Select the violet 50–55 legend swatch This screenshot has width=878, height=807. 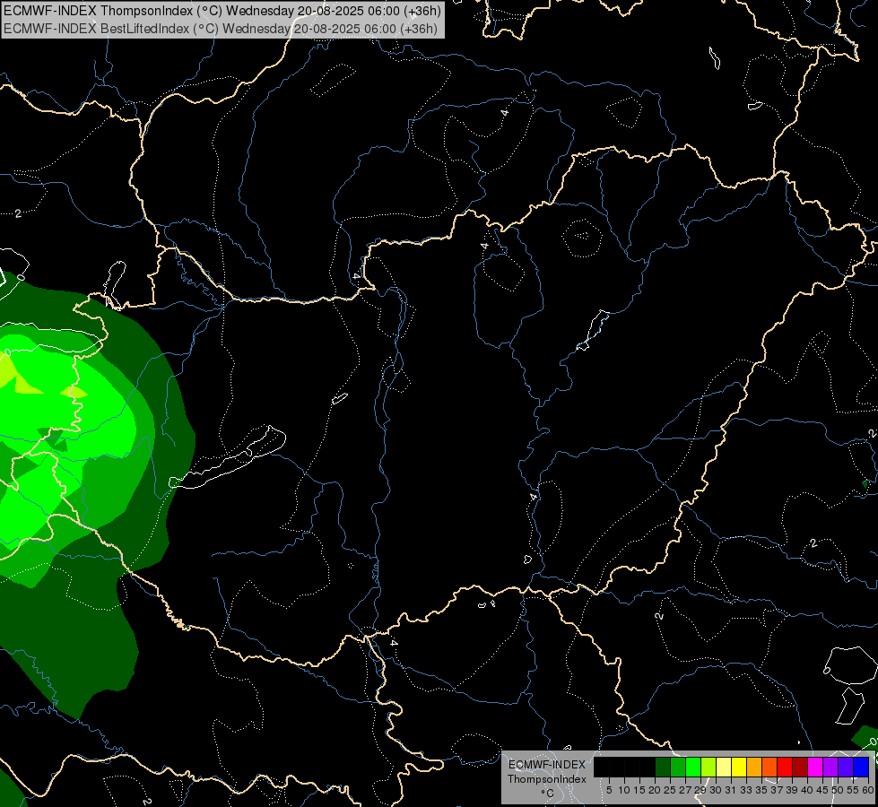click(x=846, y=767)
